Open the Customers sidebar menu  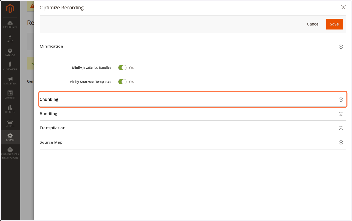(x=10, y=67)
